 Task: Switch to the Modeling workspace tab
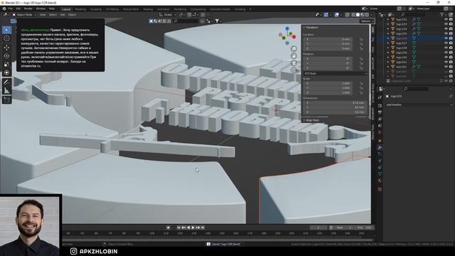[x=80, y=9]
